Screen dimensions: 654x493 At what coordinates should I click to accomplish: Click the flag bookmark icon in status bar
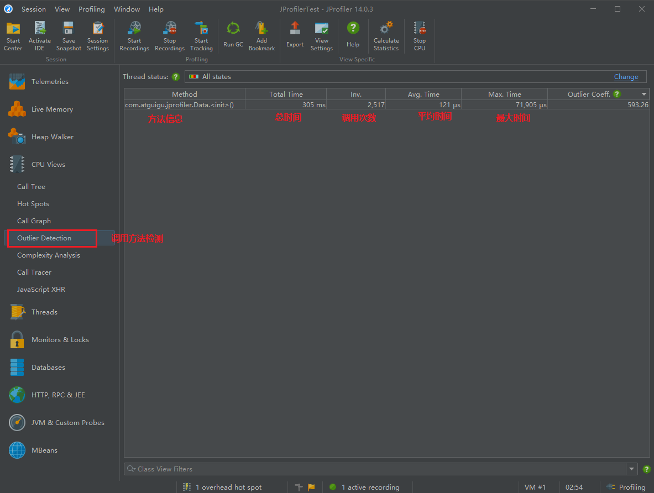click(311, 487)
